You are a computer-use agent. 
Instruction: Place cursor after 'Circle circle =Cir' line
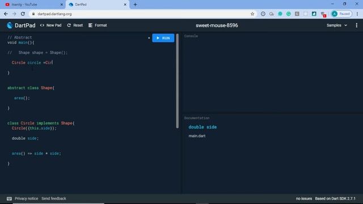(x=53, y=62)
